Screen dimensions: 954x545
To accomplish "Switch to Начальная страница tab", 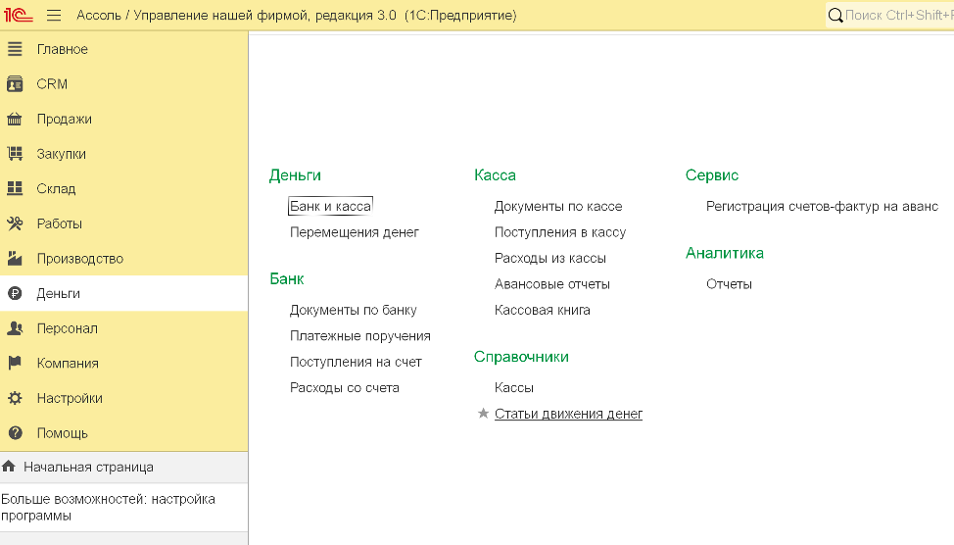I will pos(88,467).
